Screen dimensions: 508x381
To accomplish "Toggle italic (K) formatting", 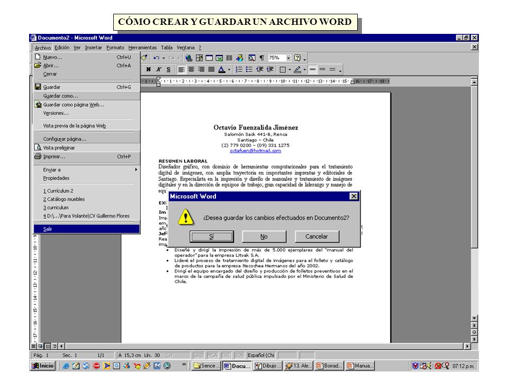I will tap(158, 69).
